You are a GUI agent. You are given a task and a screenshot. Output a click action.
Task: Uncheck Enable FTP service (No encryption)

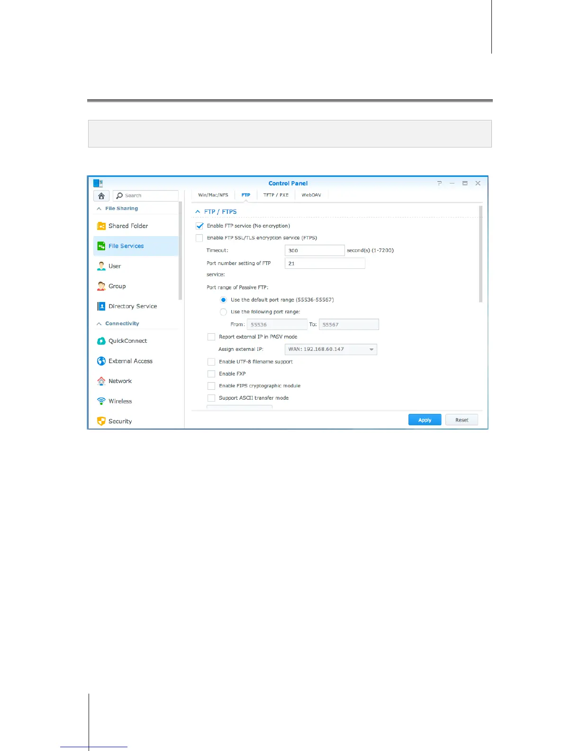(199, 226)
